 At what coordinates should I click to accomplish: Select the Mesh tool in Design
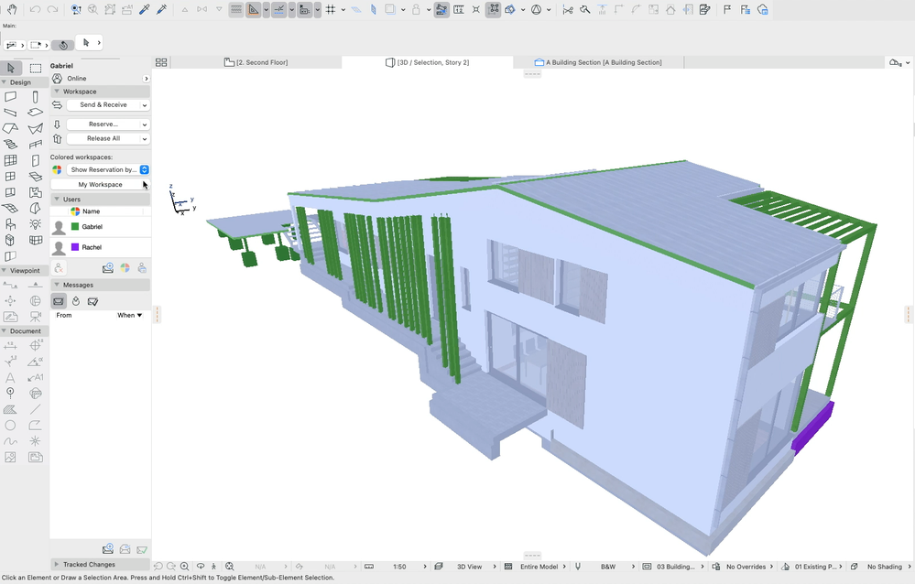tap(10, 208)
